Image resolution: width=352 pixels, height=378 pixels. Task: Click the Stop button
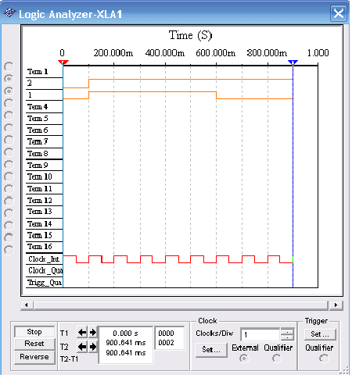tap(34, 332)
